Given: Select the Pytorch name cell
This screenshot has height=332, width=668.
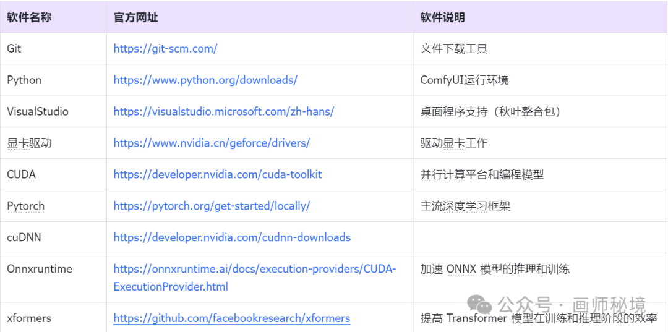Looking at the screenshot, I should click(53, 206).
